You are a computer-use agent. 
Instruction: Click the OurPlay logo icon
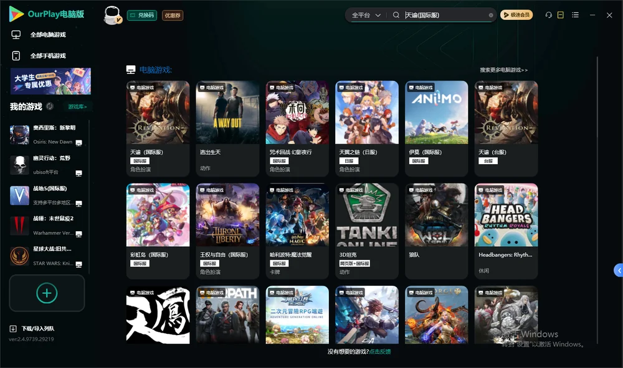(x=16, y=14)
